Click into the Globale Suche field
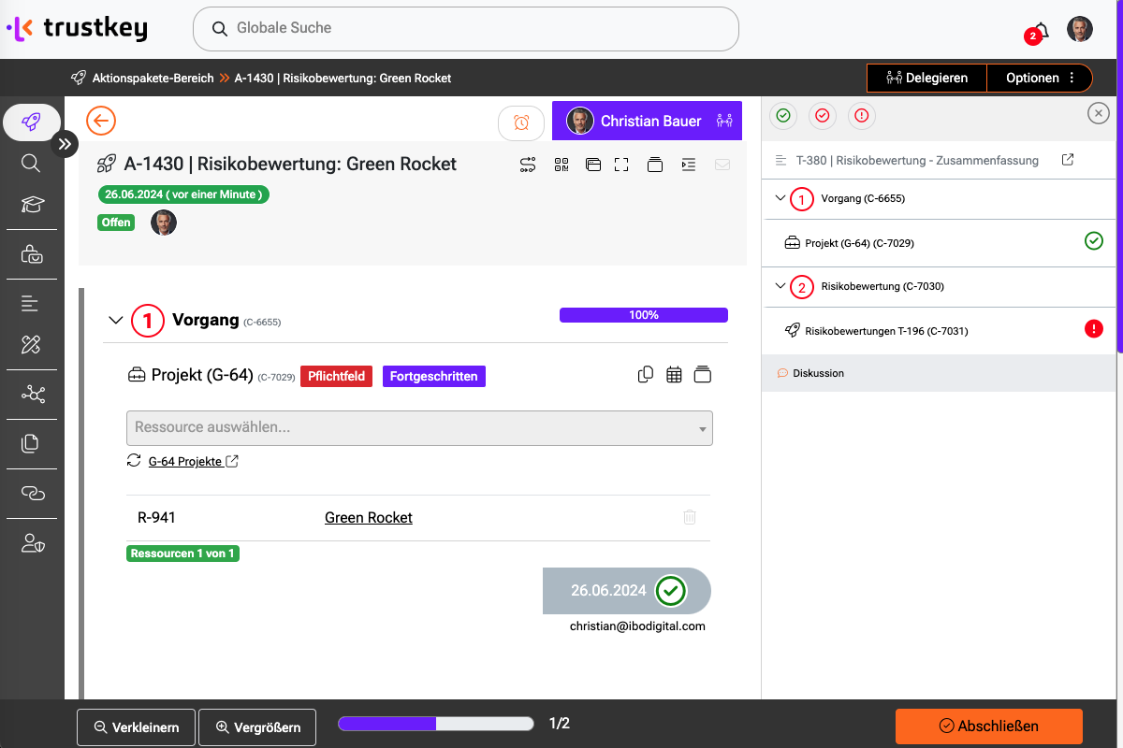Image resolution: width=1123 pixels, height=748 pixels. 466,29
